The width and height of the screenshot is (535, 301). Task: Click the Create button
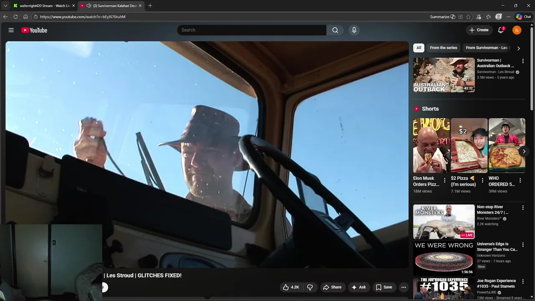pos(479,30)
